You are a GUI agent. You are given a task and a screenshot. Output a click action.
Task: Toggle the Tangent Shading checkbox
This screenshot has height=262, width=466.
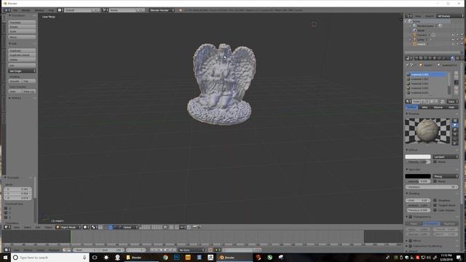click(435, 205)
